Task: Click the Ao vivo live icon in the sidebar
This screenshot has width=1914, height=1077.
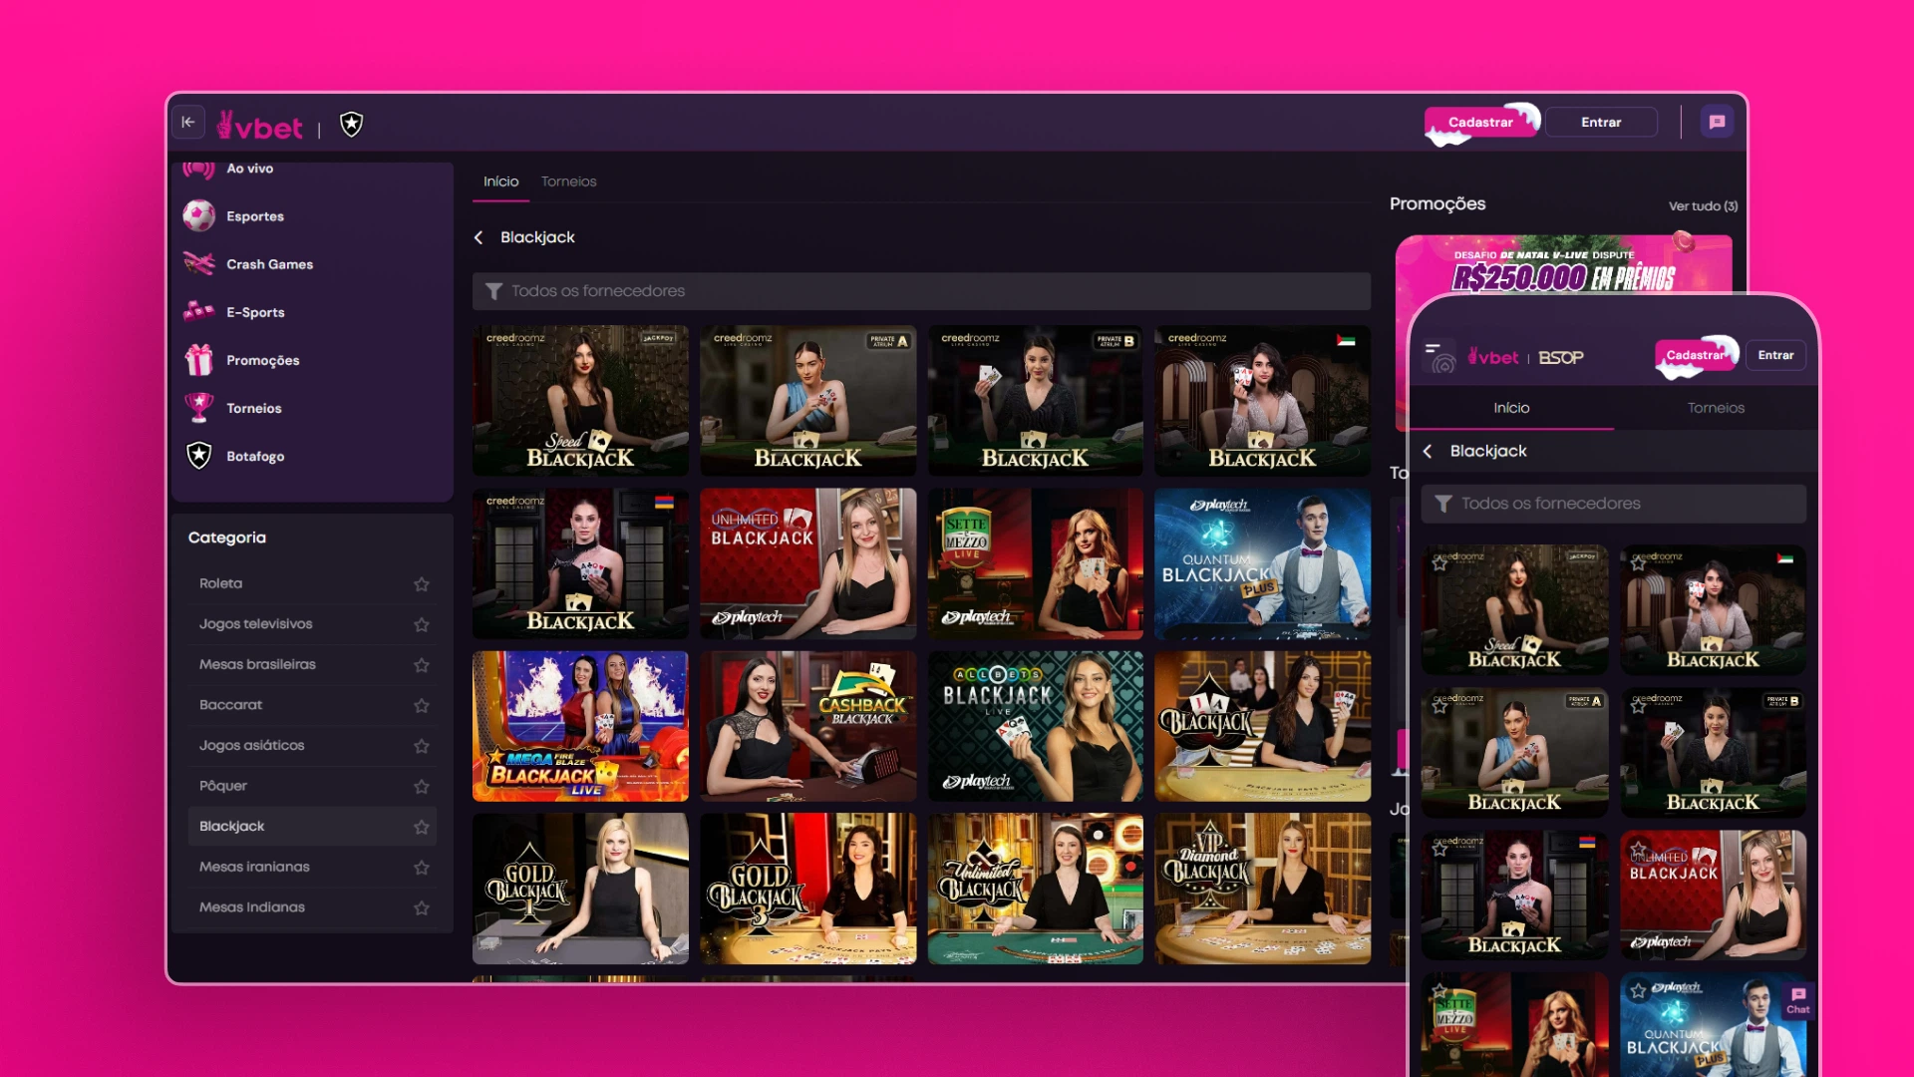Action: tap(199, 170)
